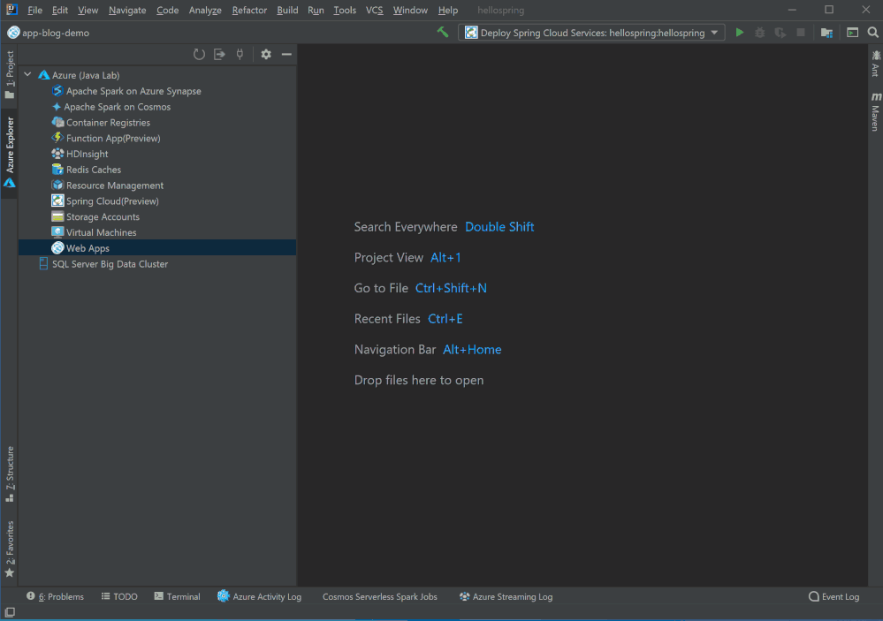Open the Azure Streaming Log
883x621 pixels.
[x=506, y=596]
